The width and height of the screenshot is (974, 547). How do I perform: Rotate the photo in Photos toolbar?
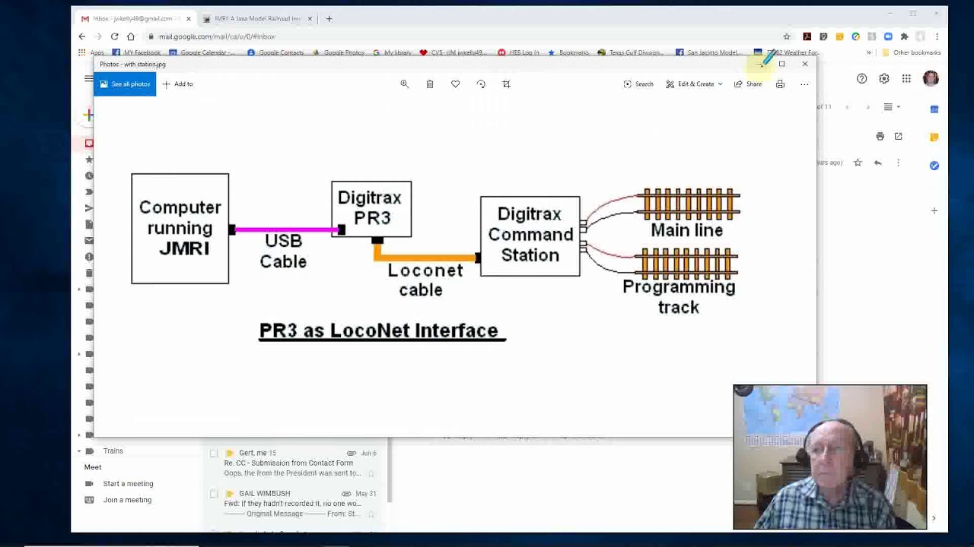point(481,84)
